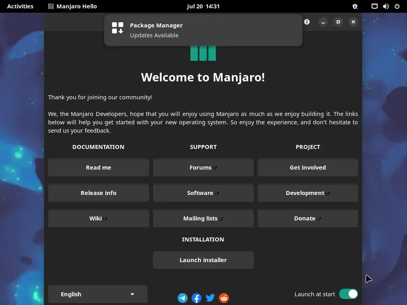407x305 pixels.
Task: Click the About info icon in header
Action: coord(307,22)
